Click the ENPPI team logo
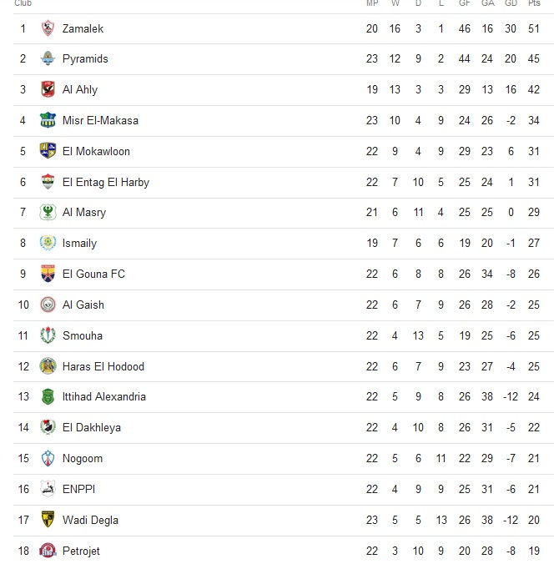 coord(48,489)
